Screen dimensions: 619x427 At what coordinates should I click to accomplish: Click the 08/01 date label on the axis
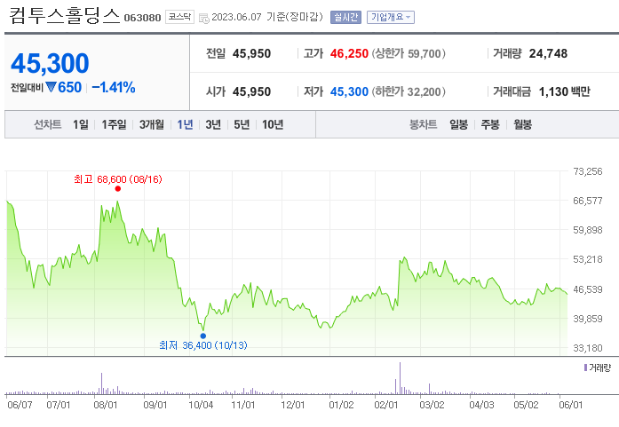[106, 405]
